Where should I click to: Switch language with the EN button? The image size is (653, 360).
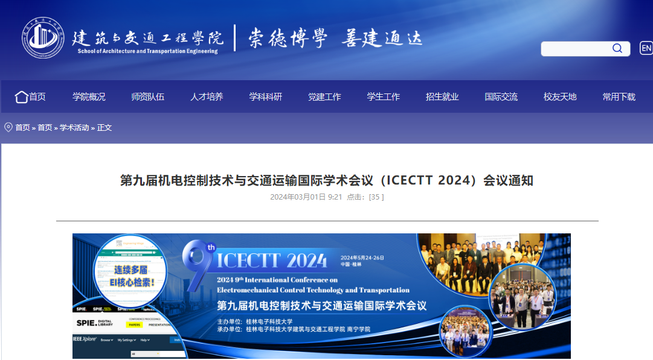click(x=646, y=48)
